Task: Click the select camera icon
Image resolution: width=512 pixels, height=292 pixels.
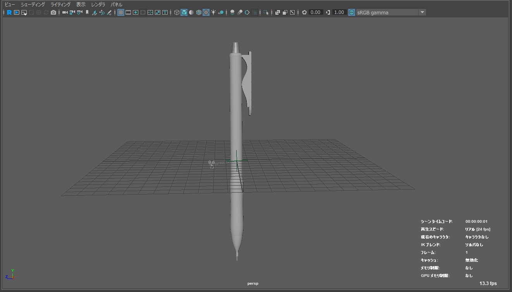Action: (65, 12)
